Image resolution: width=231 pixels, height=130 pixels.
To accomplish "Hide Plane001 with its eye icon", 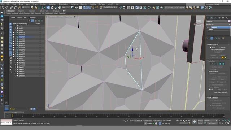I will (15, 67).
